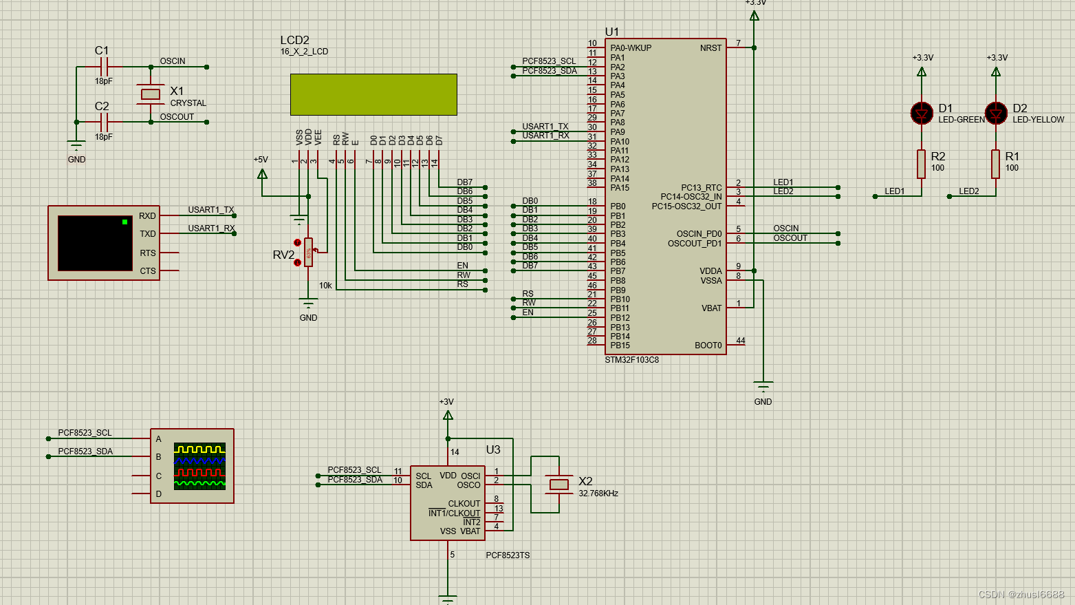The image size is (1075, 605).
Task: Select the GND symbol below VSSA
Action: point(763,385)
